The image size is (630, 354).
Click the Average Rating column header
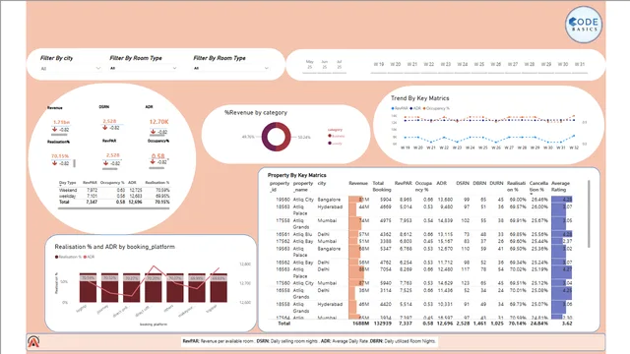click(x=560, y=186)
